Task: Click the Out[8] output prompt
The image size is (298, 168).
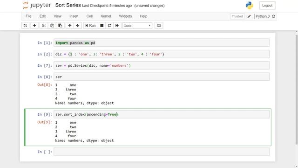Action: click(45, 85)
